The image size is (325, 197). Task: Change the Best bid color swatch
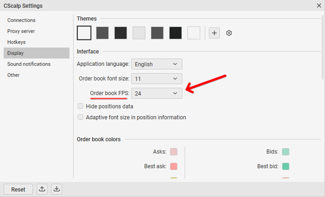point(286,166)
